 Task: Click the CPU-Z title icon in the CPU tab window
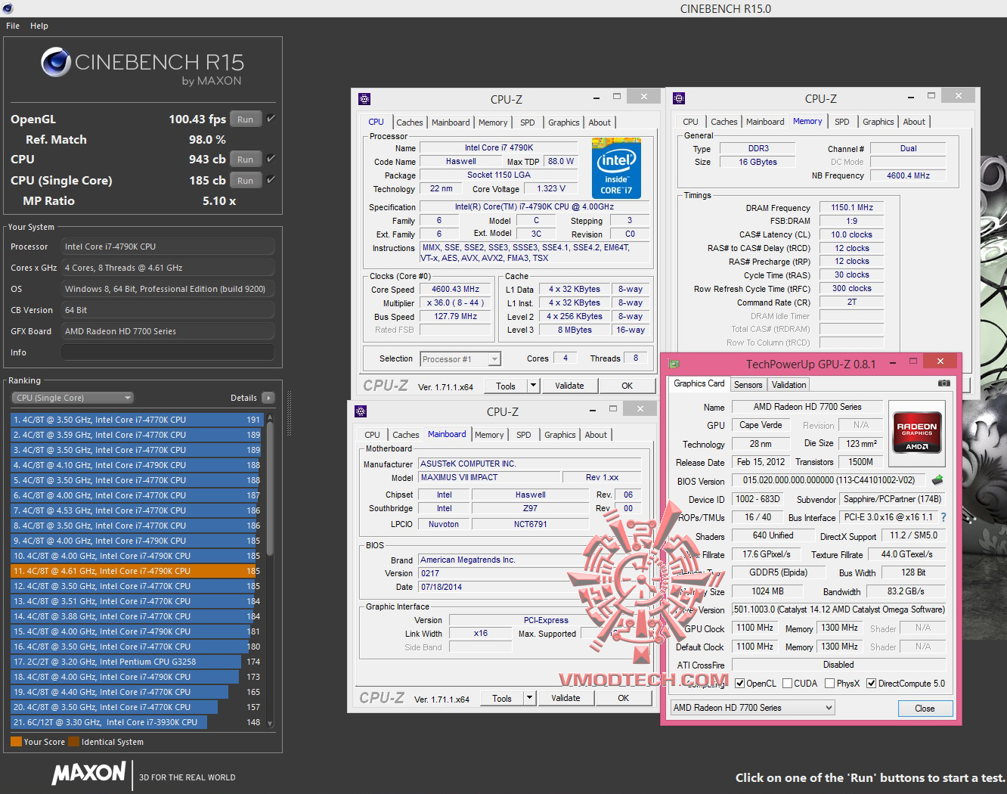click(364, 99)
